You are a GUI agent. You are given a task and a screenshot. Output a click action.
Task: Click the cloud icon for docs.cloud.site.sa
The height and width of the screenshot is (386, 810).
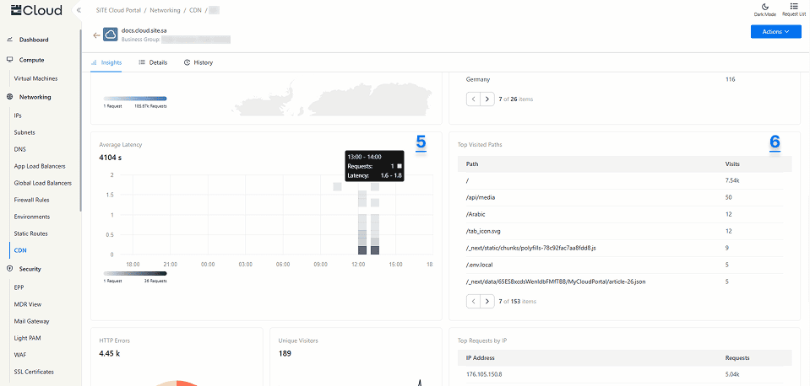pyautogui.click(x=111, y=35)
